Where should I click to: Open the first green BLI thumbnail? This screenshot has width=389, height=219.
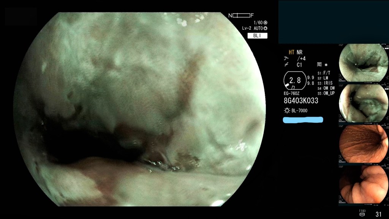[363, 63]
